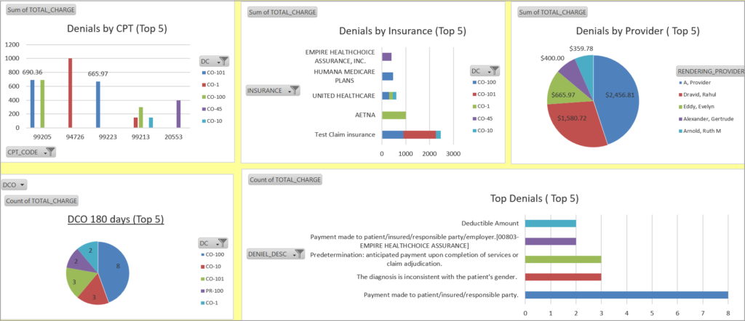Click the DC filter funnel in DCO 180 days chart

pyautogui.click(x=223, y=243)
